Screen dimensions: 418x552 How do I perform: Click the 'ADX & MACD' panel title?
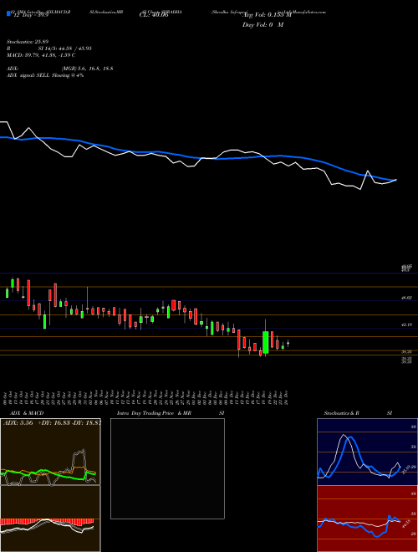click(x=27, y=413)
